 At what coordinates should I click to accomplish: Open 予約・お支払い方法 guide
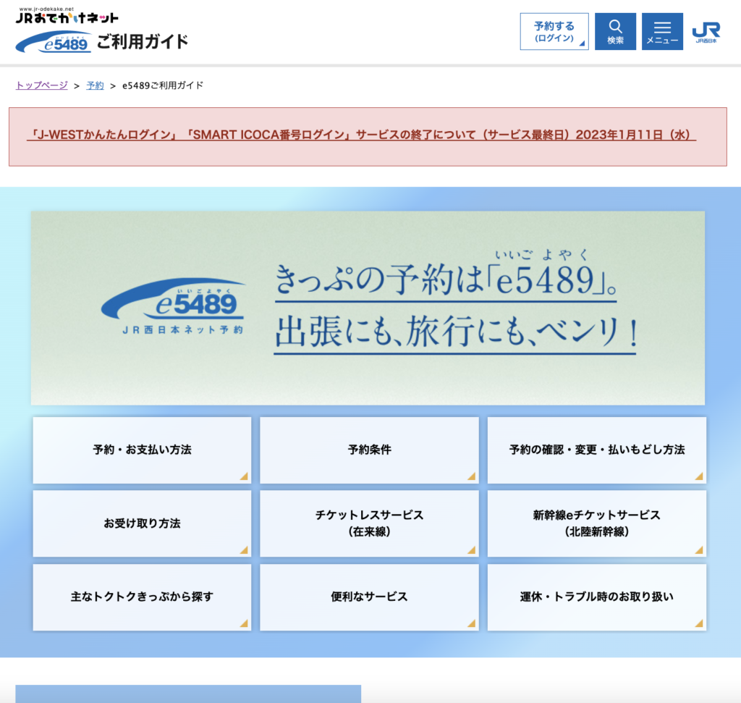(x=142, y=450)
